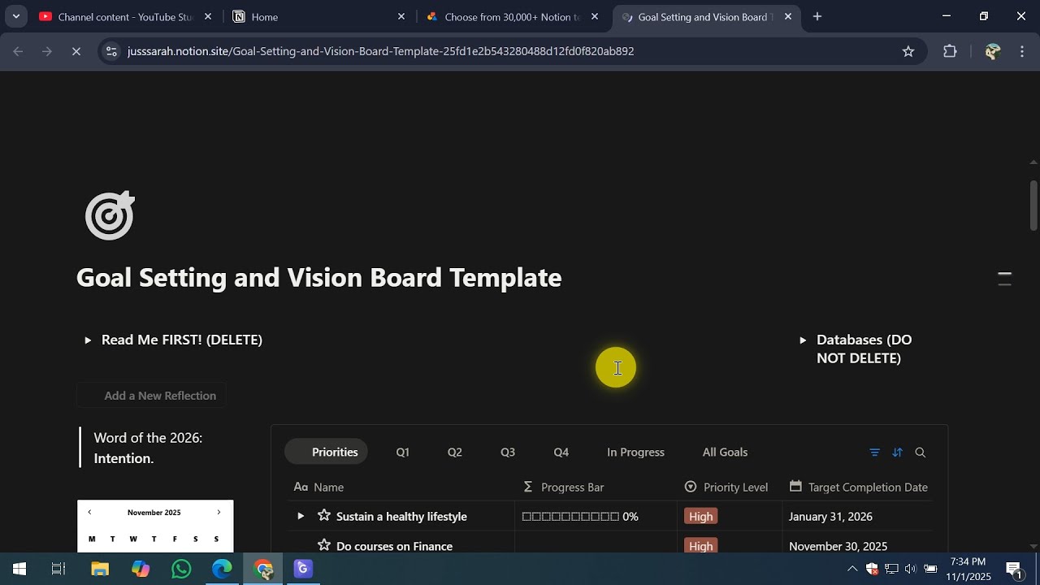Open the purple G app on taskbar

pos(303,569)
